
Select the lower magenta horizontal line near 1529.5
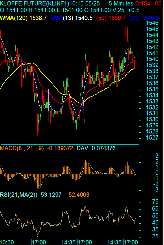[69, 123]
